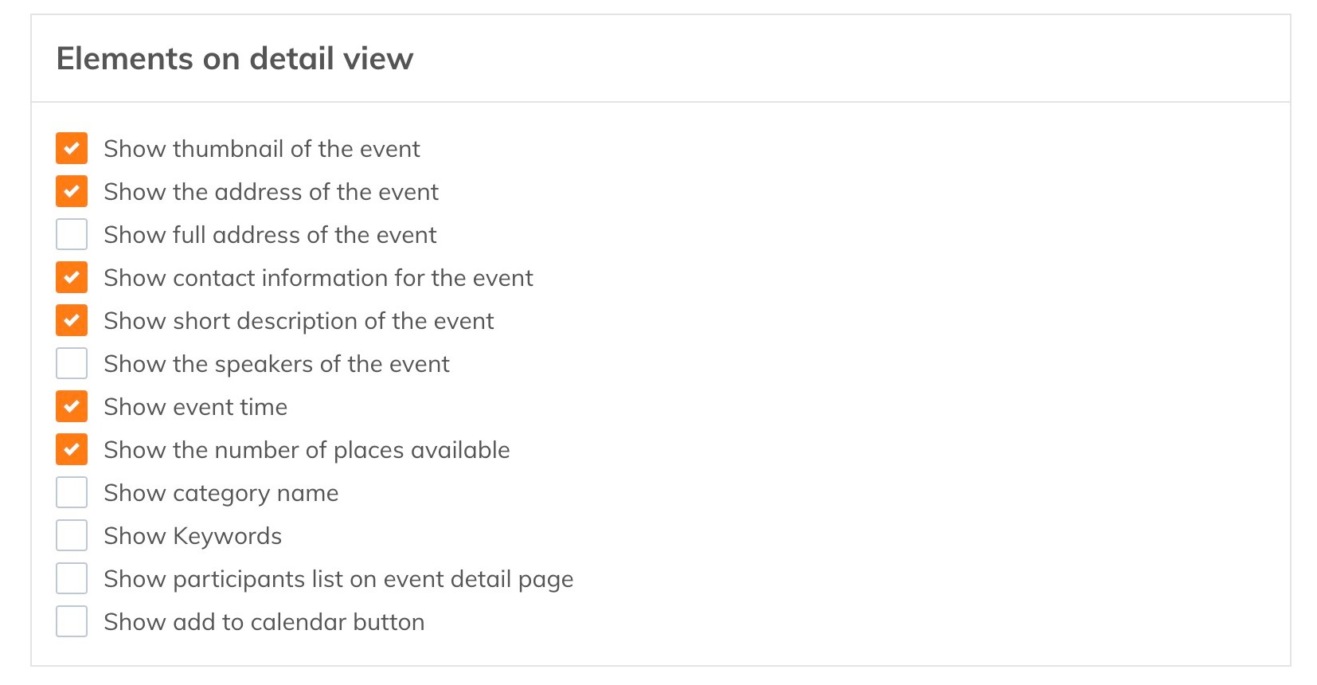The width and height of the screenshot is (1317, 685).
Task: Uncheck 'Show thumbnail of the event'
Action: (x=71, y=148)
